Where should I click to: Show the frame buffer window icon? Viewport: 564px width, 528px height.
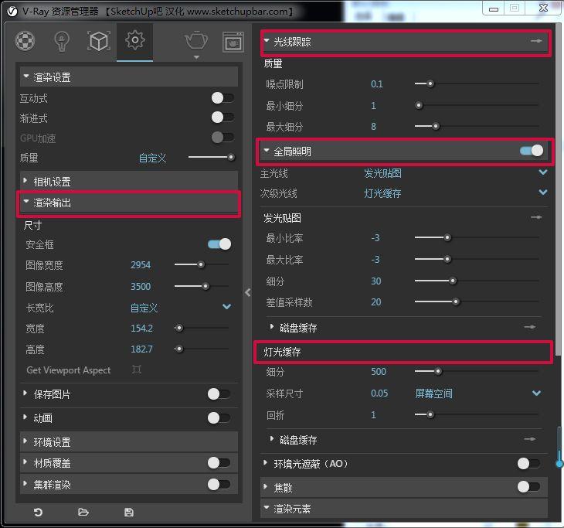(x=233, y=43)
